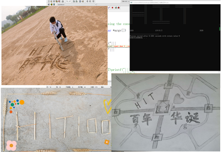The width and height of the screenshot is (222, 152).
Task: Click the wheat straw HIT 100 photo
Action: click(56, 120)
